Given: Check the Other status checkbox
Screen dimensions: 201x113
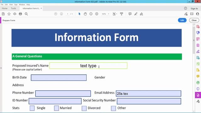Looking at the screenshot, I should [113, 108].
